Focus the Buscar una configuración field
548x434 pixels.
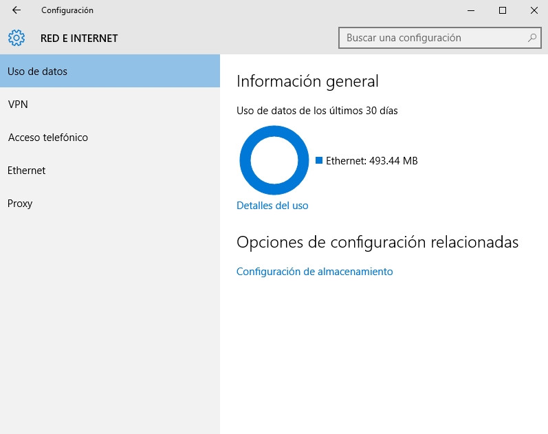coord(432,38)
